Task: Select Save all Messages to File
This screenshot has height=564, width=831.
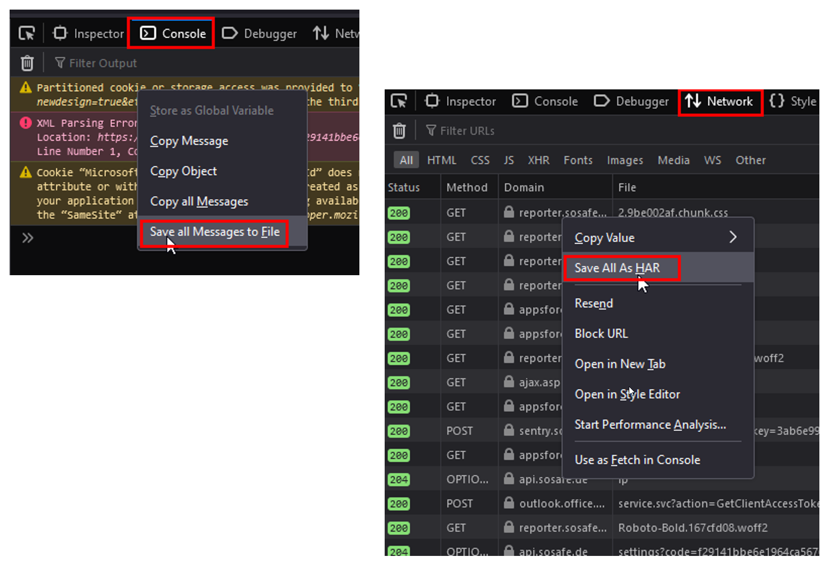Action: [214, 232]
